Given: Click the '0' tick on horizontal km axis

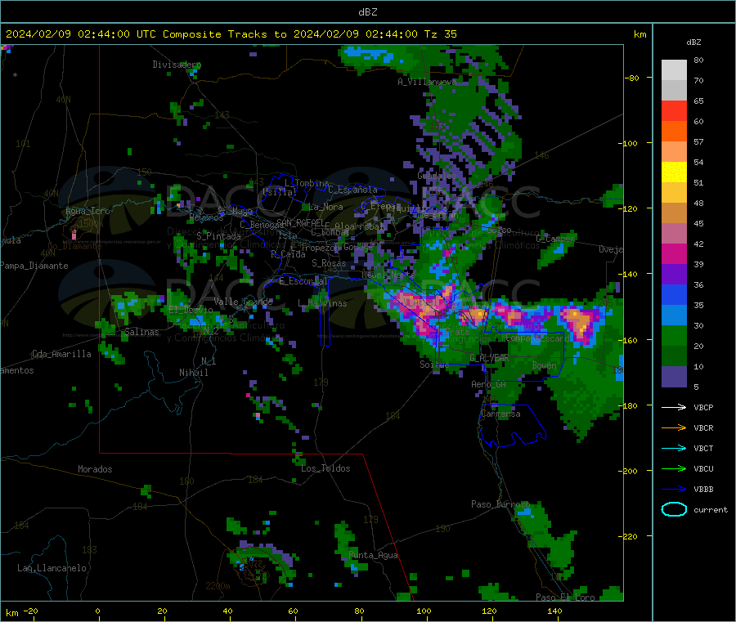Looking at the screenshot, I should (97, 611).
